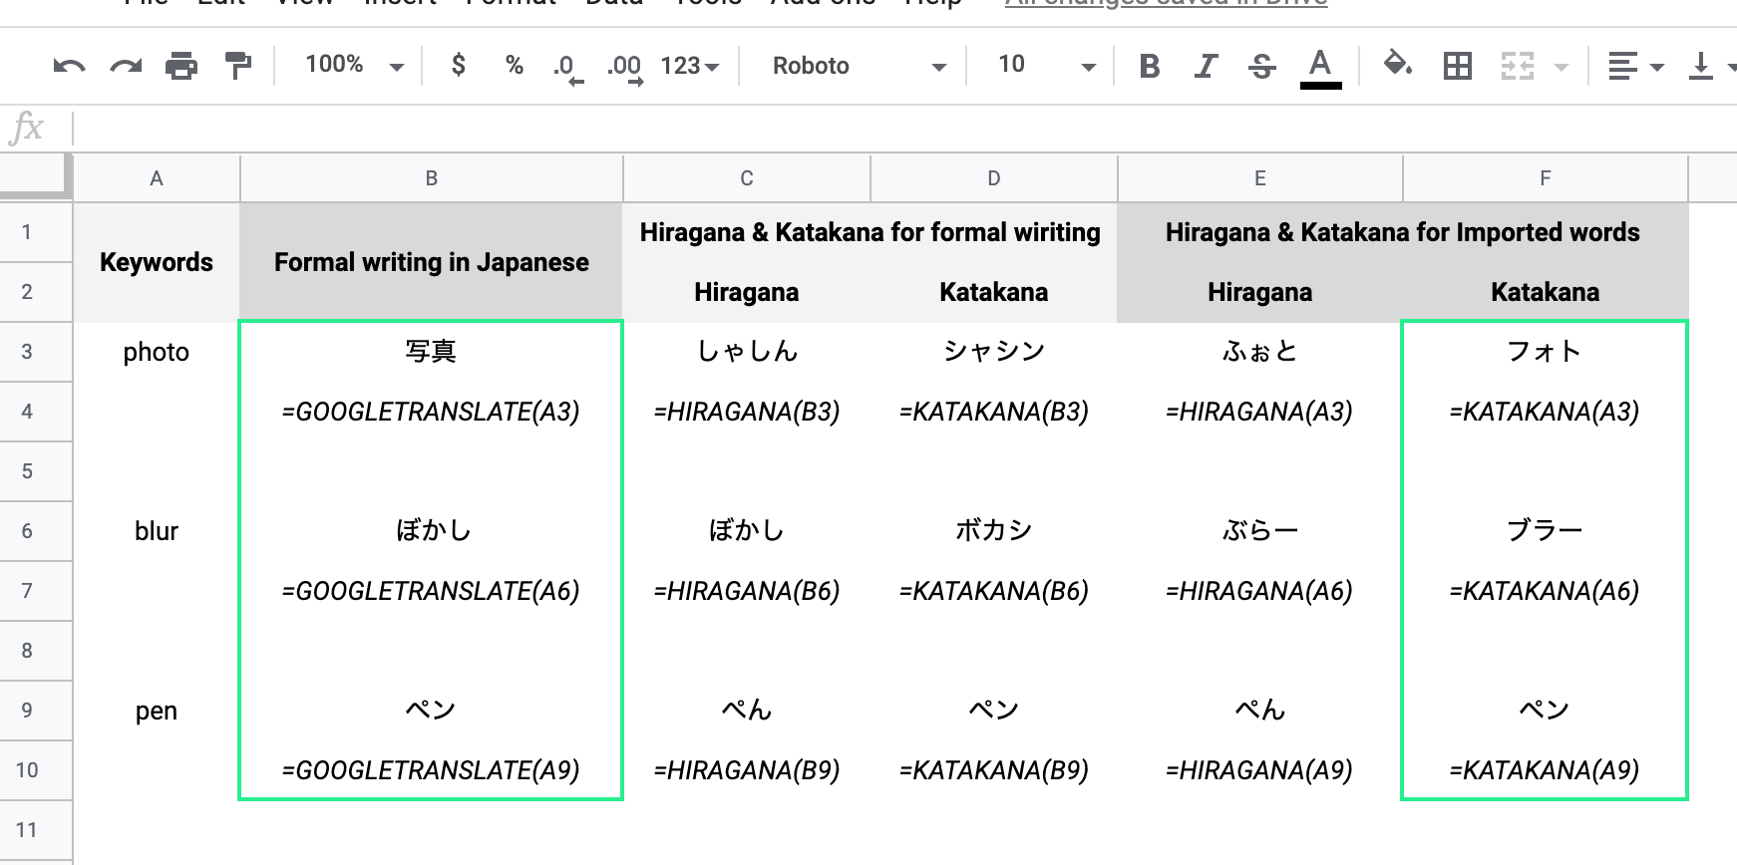The width and height of the screenshot is (1737, 865).
Task: Select the ボカシ cell
Action: (994, 531)
